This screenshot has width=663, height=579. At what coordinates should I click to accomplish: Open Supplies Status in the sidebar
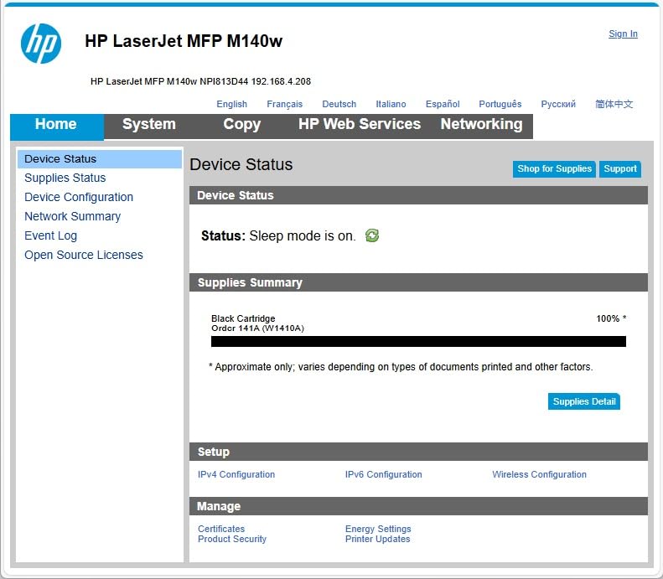pyautogui.click(x=65, y=178)
